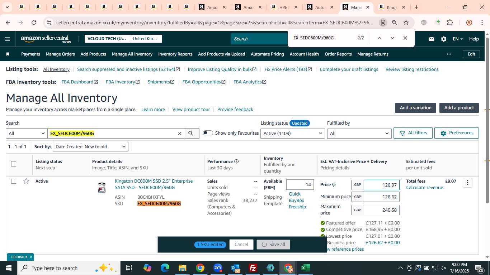Check the select-all header checkbox
This screenshot has height=275, width=490.
[x=14, y=164]
